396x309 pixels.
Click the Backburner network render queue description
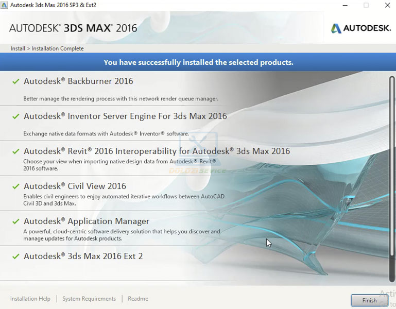pyautogui.click(x=121, y=98)
